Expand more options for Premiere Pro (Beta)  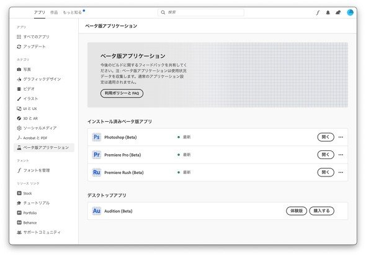coord(341,155)
